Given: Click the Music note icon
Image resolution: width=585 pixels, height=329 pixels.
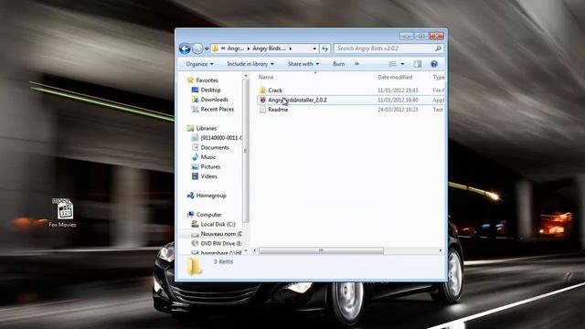Looking at the screenshot, I should point(195,157).
